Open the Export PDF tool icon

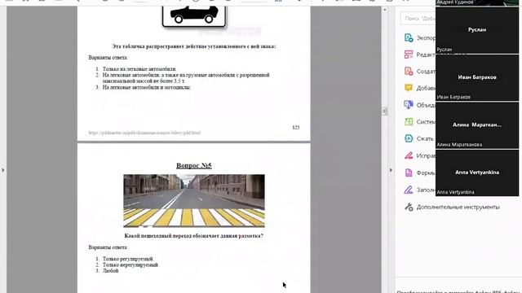pos(409,37)
